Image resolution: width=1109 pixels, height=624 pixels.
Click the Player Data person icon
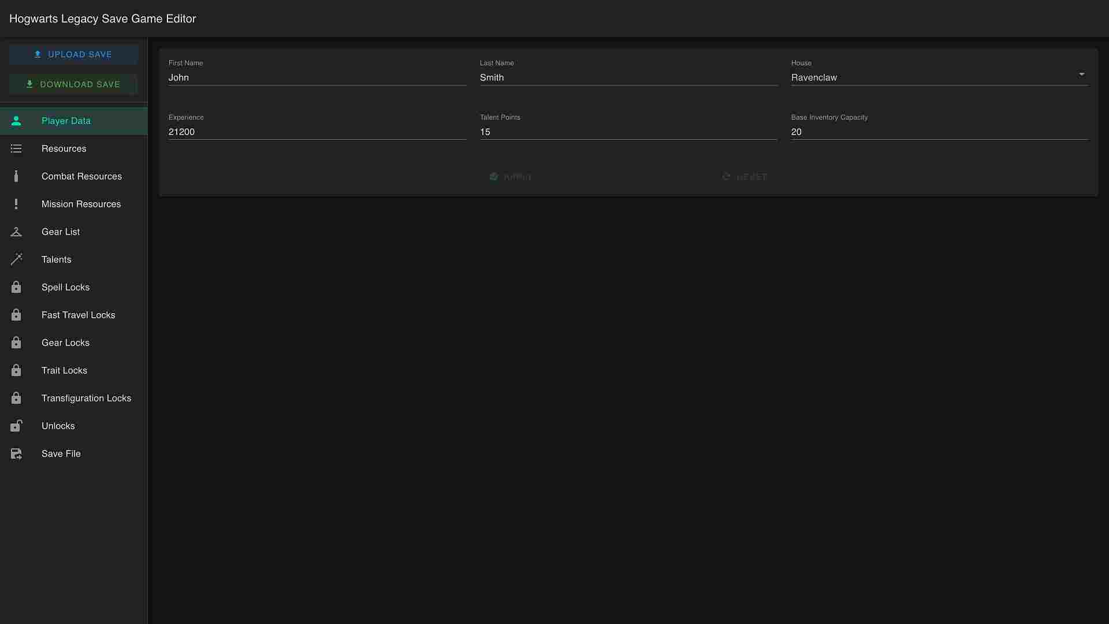pos(16,121)
